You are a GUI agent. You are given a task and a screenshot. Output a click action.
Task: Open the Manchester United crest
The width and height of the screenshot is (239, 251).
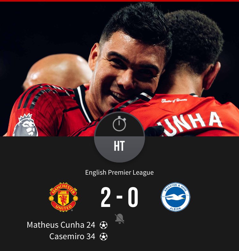tap(63, 197)
